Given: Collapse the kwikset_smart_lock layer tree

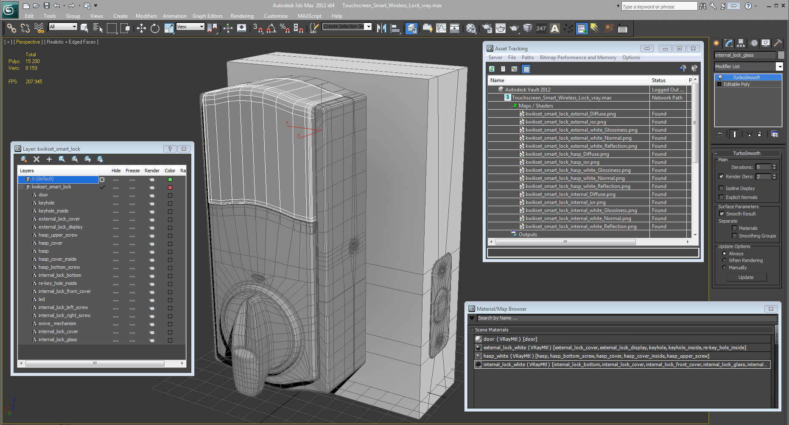Looking at the screenshot, I should [21, 187].
